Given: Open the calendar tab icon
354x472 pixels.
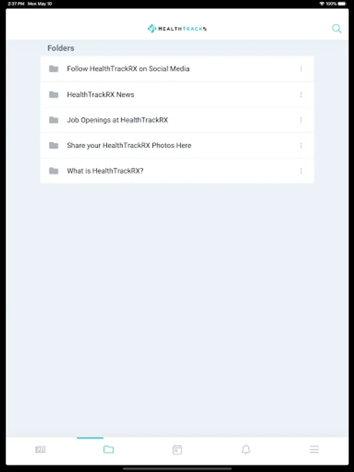Looking at the screenshot, I should pyautogui.click(x=177, y=450).
